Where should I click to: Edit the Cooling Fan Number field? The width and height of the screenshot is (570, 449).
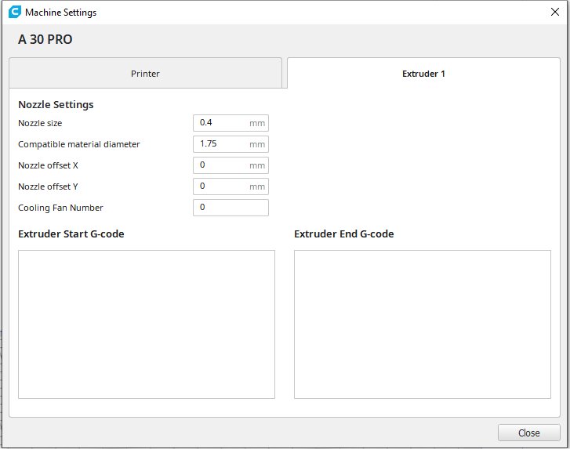click(x=231, y=208)
